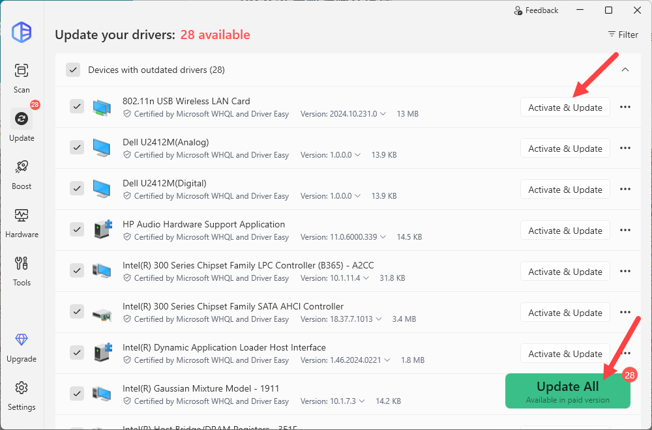
Task: Select Intel(R) Gaussian Mixture Model - 1911 name
Action: coord(201,388)
